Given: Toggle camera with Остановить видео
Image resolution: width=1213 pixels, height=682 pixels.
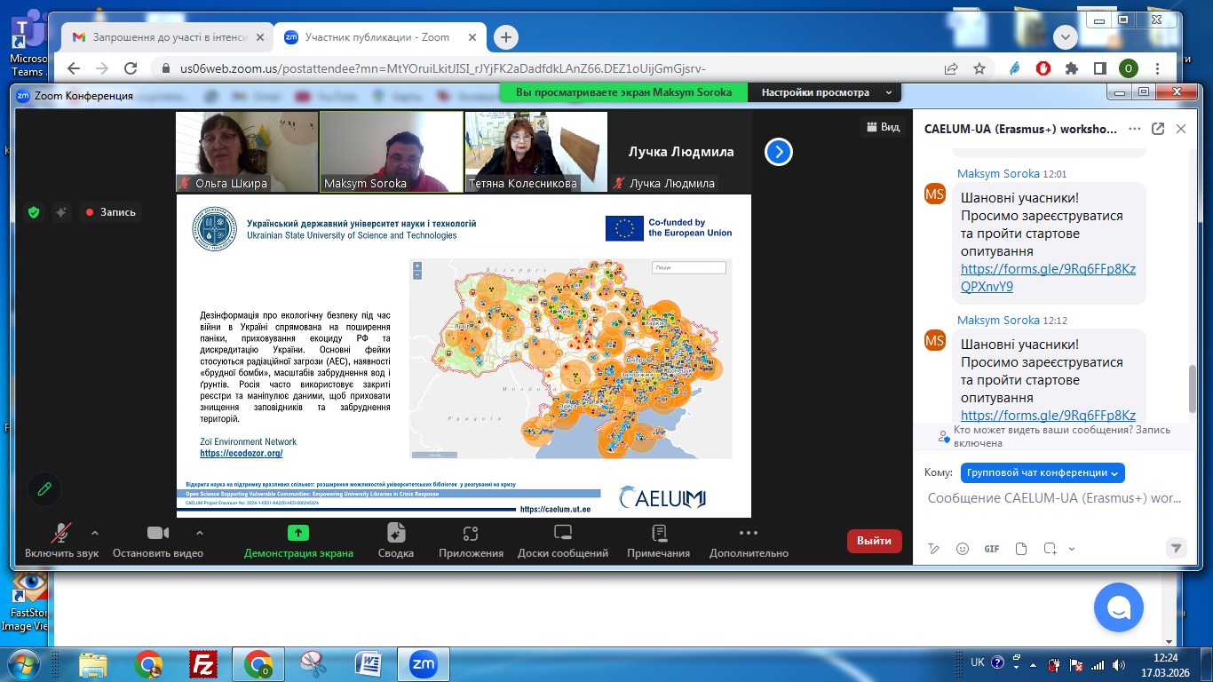Looking at the screenshot, I should (158, 534).
